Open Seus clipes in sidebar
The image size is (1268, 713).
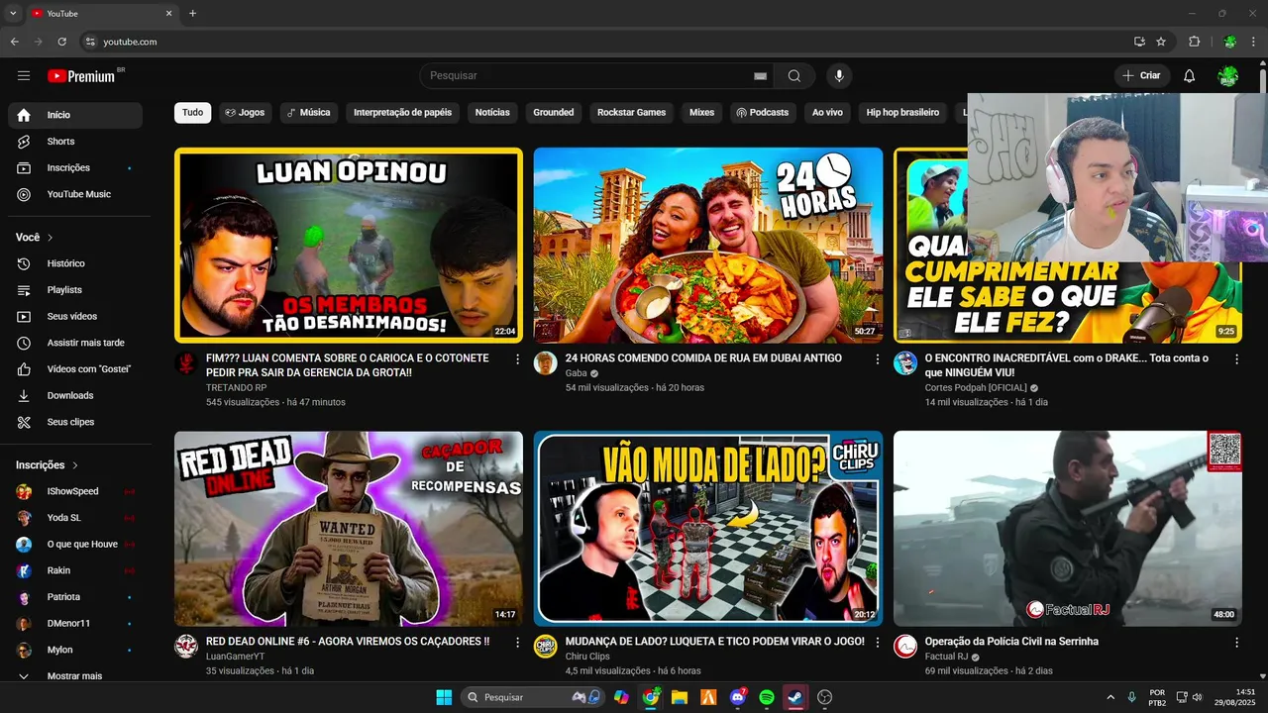tap(75, 422)
